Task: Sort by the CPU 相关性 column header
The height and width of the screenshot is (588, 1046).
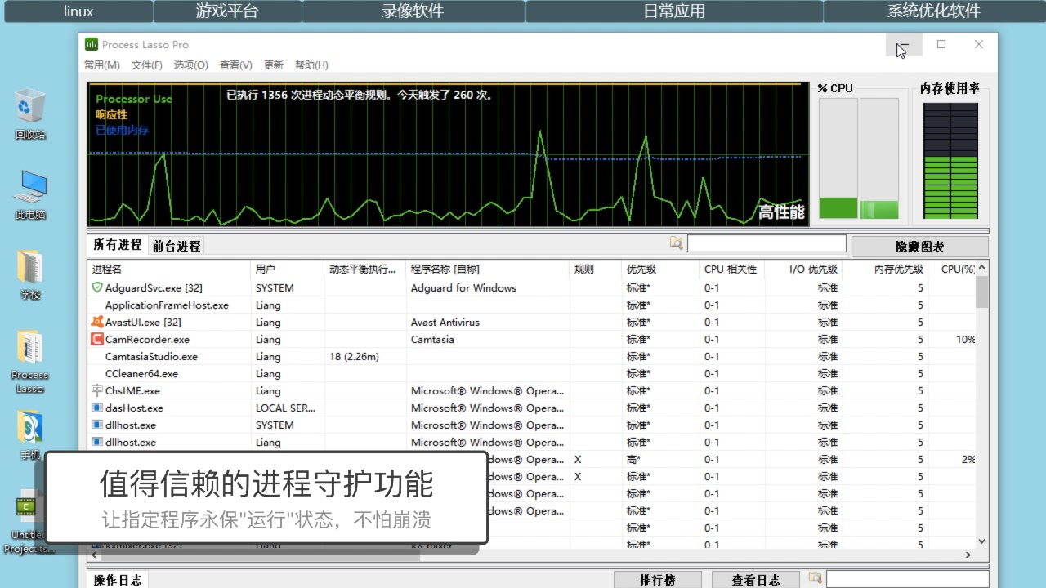Action: coord(732,269)
